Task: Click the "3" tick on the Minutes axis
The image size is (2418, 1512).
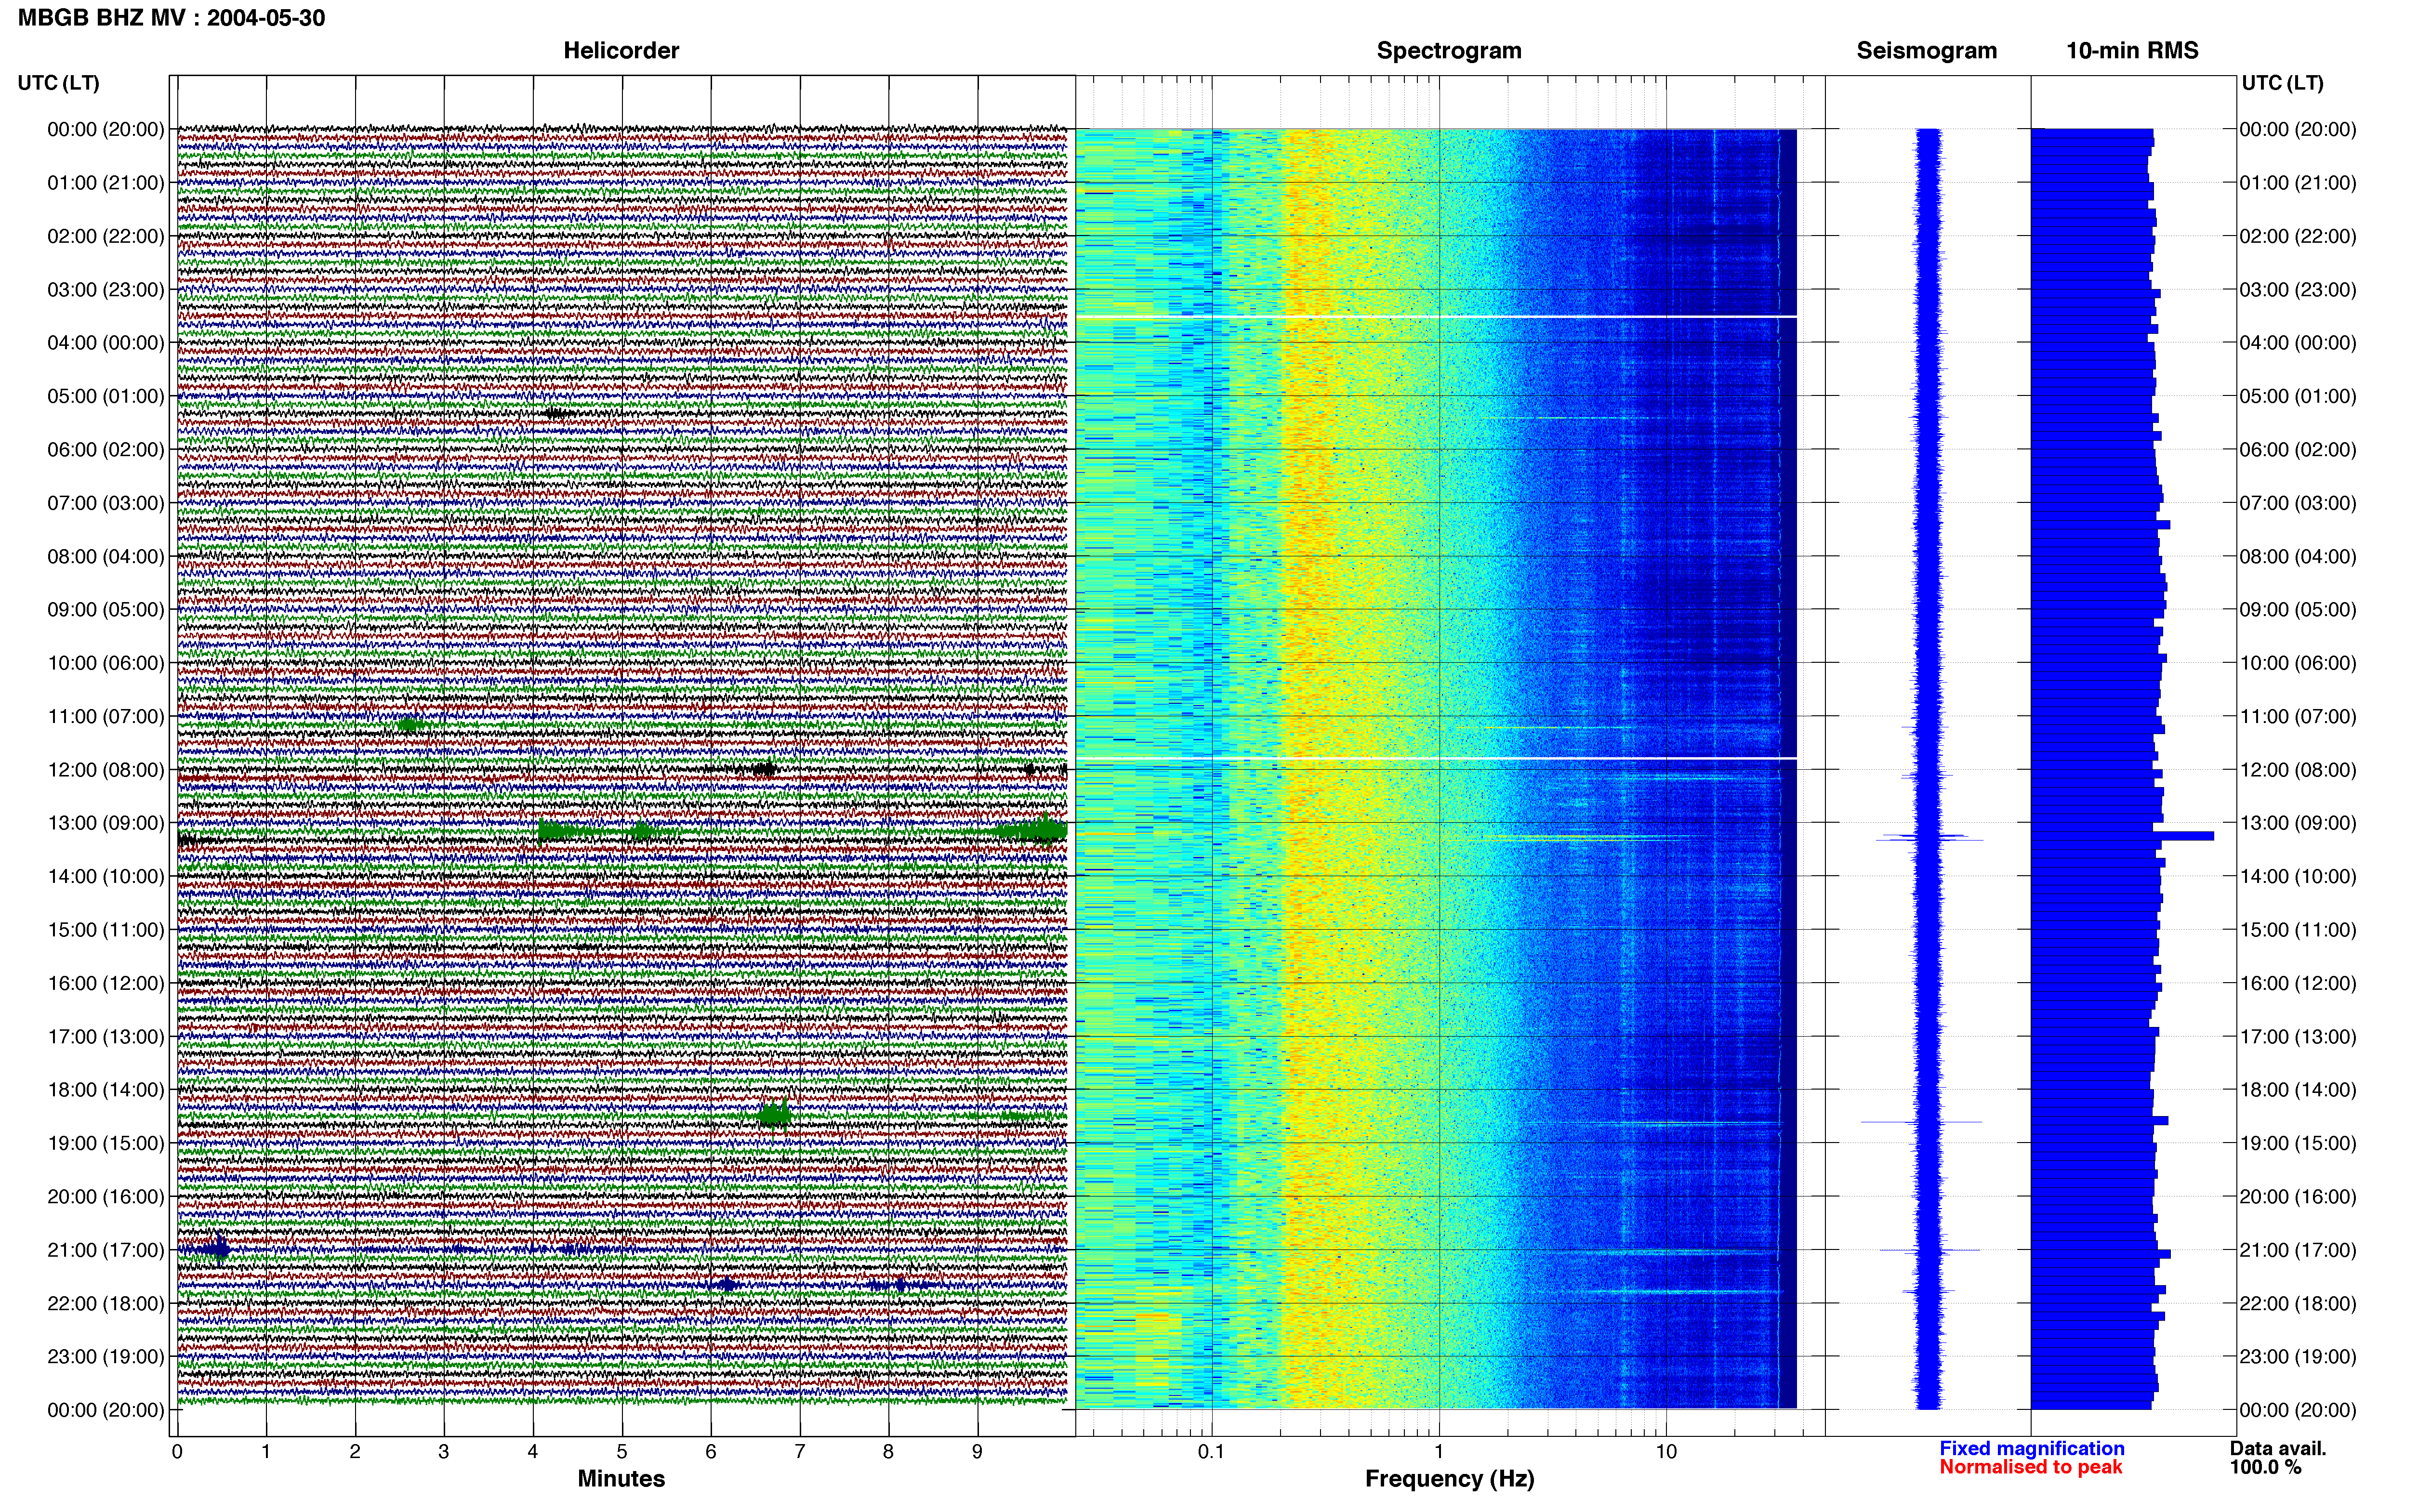Action: pyautogui.click(x=444, y=1452)
